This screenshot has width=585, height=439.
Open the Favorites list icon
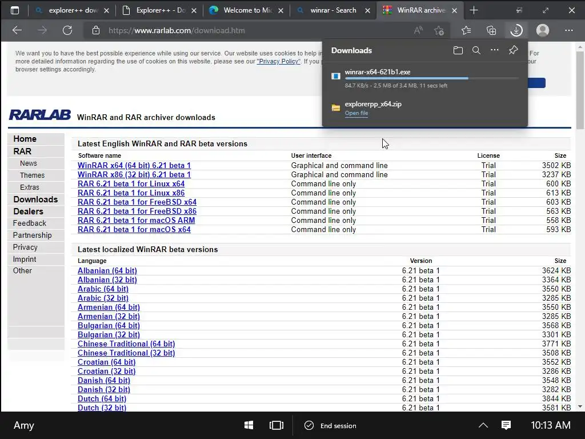point(466,30)
